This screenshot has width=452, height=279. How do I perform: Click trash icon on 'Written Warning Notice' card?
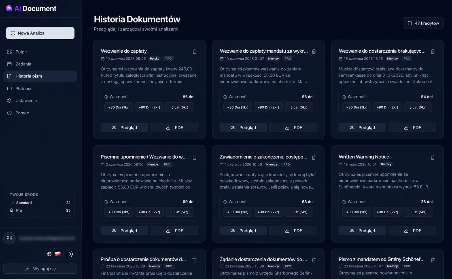(432, 157)
